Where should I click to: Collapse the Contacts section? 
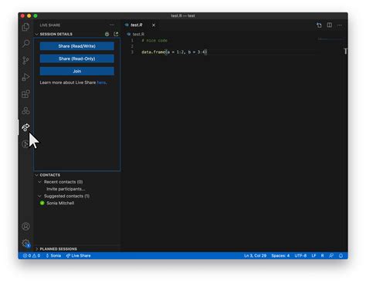[x=37, y=175]
